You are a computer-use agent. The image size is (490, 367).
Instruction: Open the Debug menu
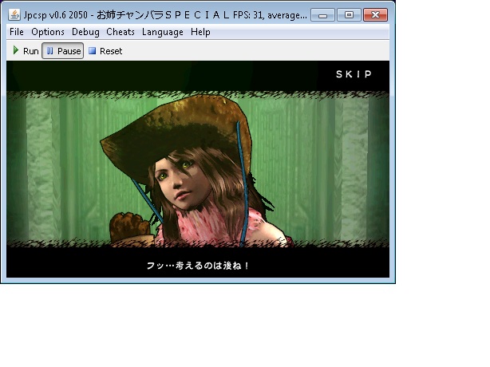pos(85,32)
